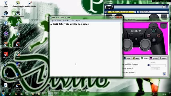The height and width of the screenshot is (96, 171).
Task: Click inside the Notepad text area
Action: (x=85, y=49)
